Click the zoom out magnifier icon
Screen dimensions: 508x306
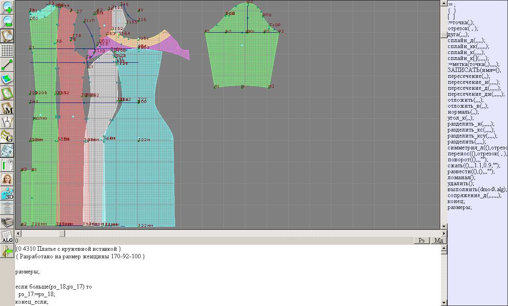8,21
